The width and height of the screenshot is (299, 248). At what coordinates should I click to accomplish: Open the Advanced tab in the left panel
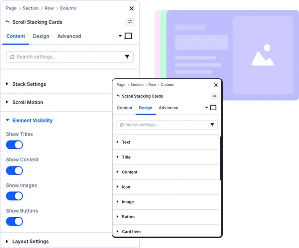coord(69,36)
